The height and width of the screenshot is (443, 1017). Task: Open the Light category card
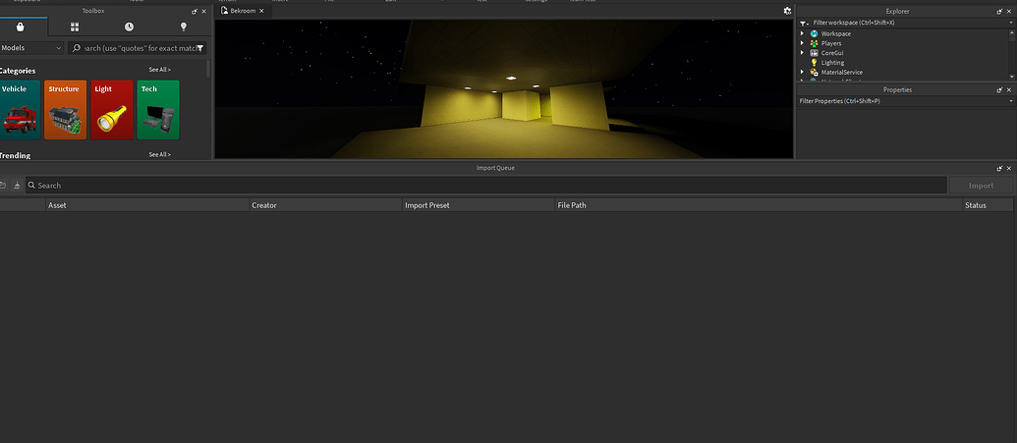point(112,110)
